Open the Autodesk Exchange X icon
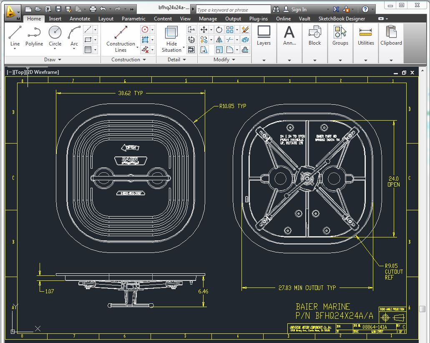The image size is (430, 343). point(336,9)
